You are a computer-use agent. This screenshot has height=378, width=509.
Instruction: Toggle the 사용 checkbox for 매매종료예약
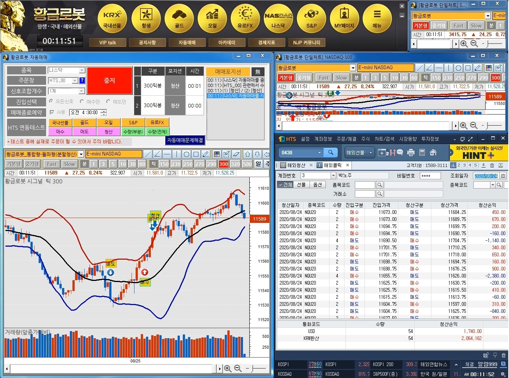tap(52, 112)
